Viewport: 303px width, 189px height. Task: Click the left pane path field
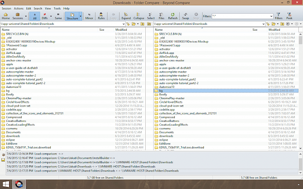pyautogui.click(x=61, y=24)
